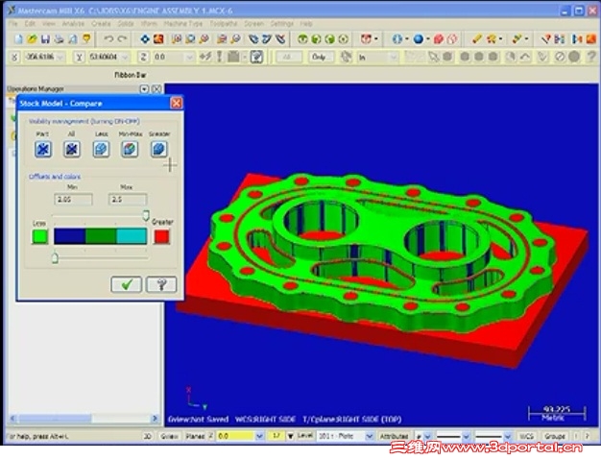The image size is (601, 460).
Task: Click the Zoom window magnifier icon
Action: coord(190,38)
